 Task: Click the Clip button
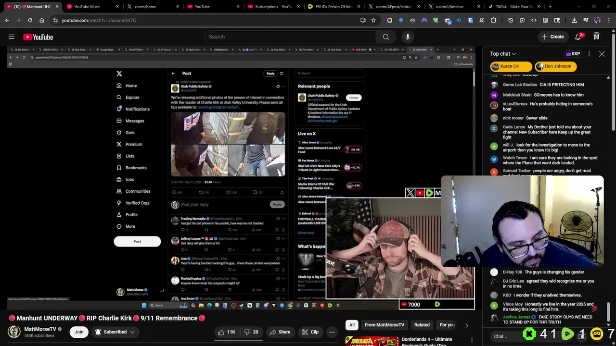pyautogui.click(x=310, y=332)
